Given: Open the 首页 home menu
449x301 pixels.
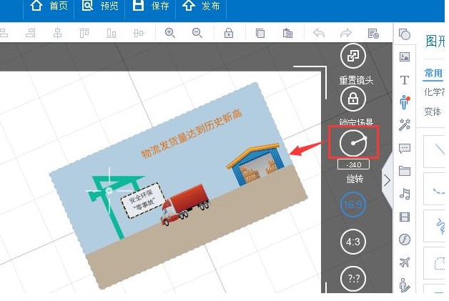Looking at the screenshot, I should pos(49,6).
